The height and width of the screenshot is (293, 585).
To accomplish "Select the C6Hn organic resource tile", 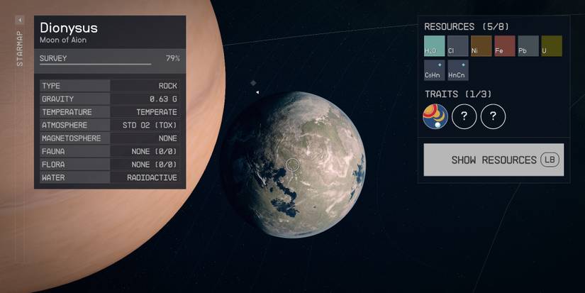I will point(434,70).
